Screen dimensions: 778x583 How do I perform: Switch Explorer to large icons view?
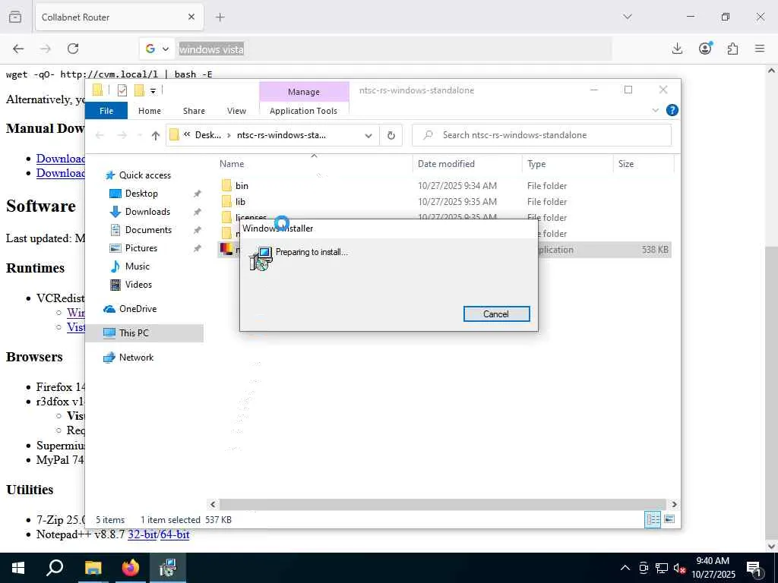669,519
